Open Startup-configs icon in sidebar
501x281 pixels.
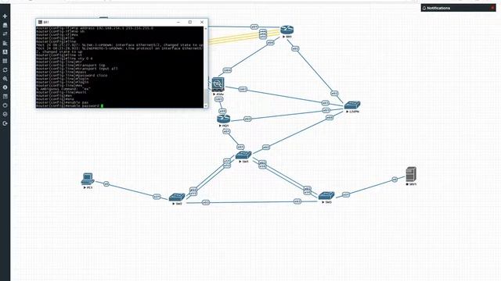pos(5,43)
